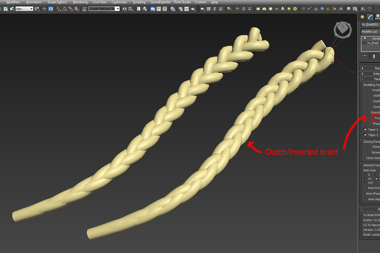Expand the first plus rollout under the stack

tap(362, 68)
